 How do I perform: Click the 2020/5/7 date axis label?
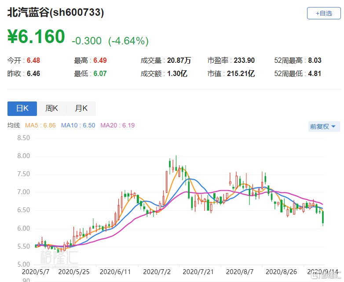point(36,272)
